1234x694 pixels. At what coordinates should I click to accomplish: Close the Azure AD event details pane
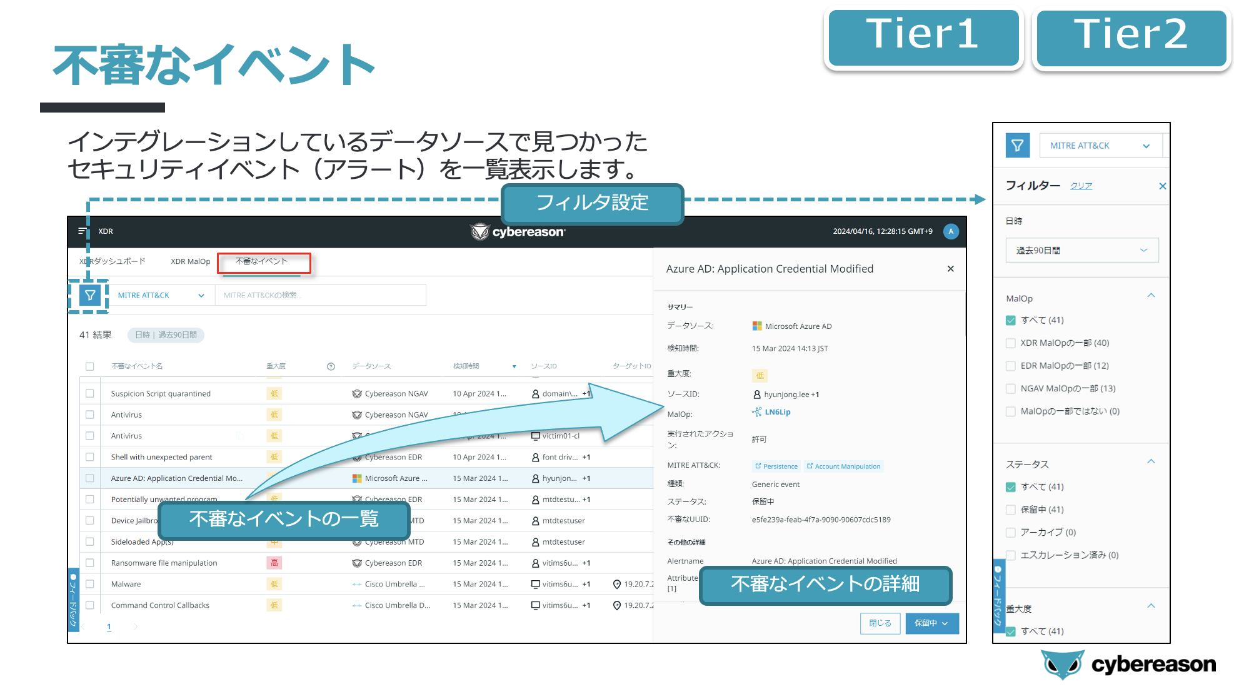(x=950, y=269)
